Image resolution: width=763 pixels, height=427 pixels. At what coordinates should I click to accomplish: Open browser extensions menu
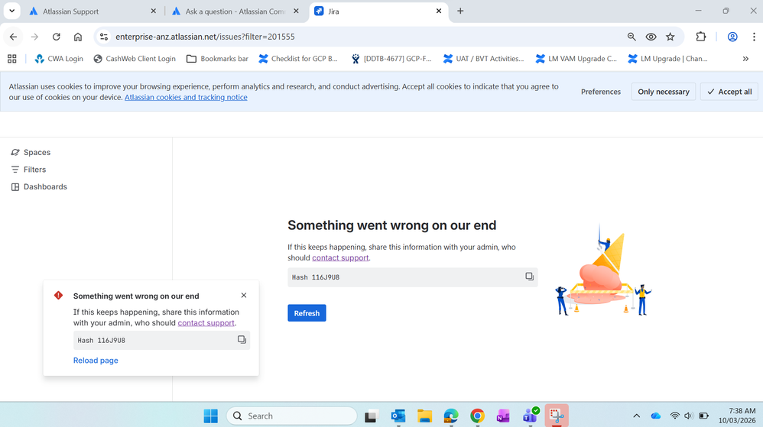coord(701,37)
